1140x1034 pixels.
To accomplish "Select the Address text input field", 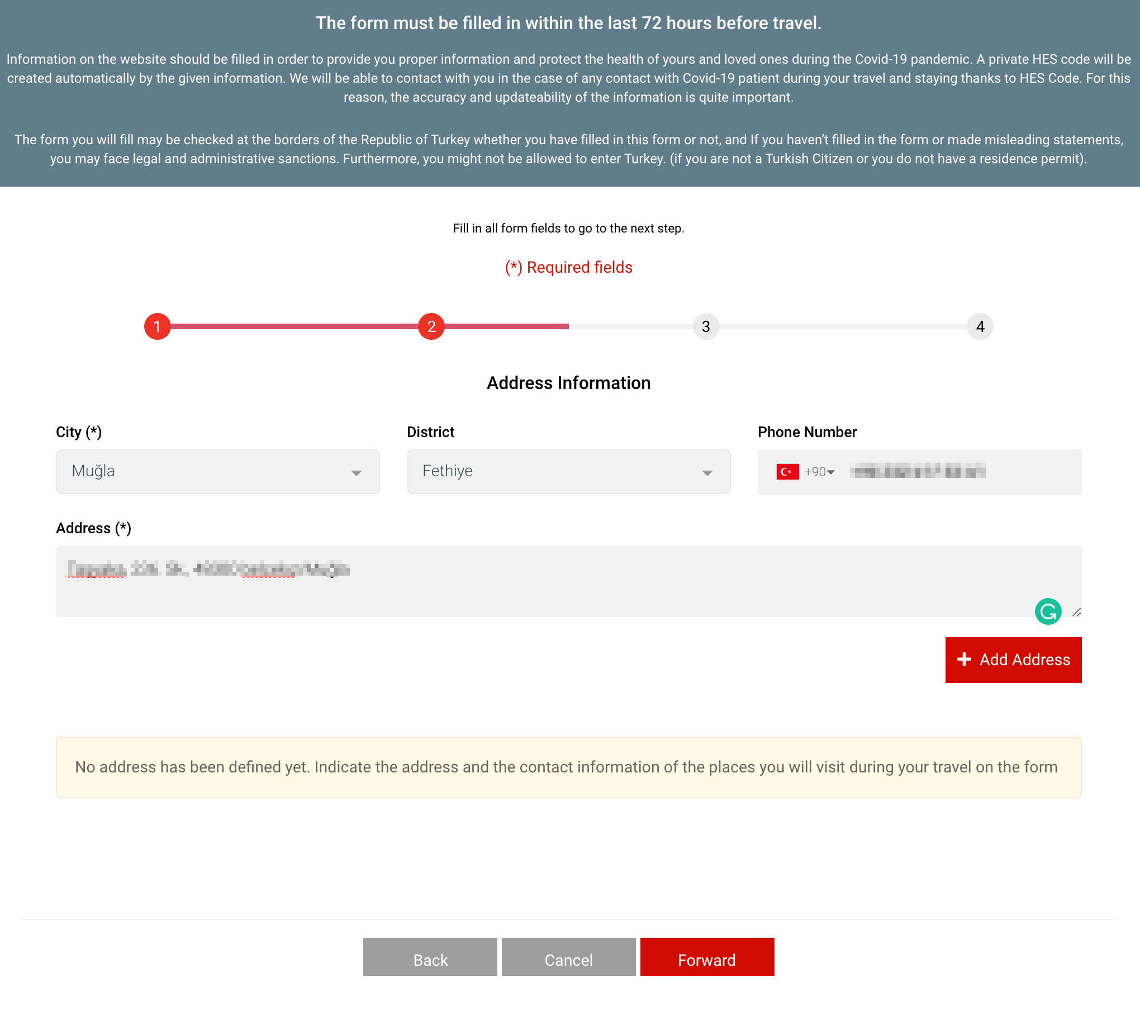I will tap(569, 580).
